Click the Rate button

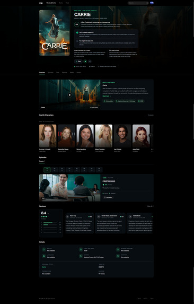coord(78,61)
